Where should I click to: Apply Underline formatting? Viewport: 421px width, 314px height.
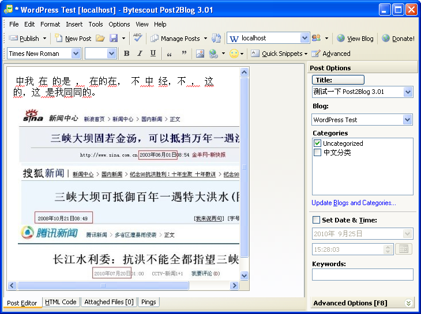click(x=153, y=54)
